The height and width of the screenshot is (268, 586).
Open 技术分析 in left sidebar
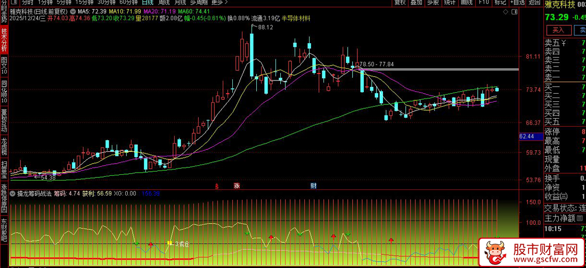click(x=4, y=39)
